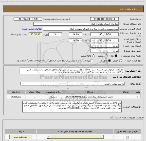
Task: Select the کالا/خدمت radio button
Action: (x=93, y=56)
